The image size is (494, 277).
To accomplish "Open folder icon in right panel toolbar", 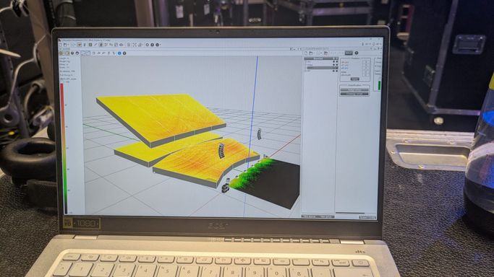I will [311, 53].
